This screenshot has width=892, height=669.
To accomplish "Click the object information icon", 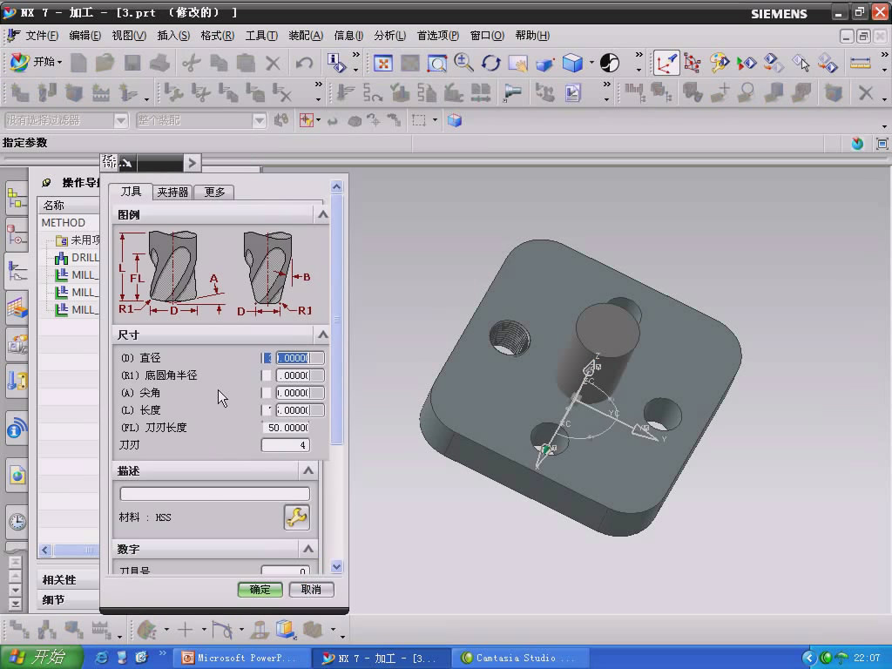I will [336, 63].
